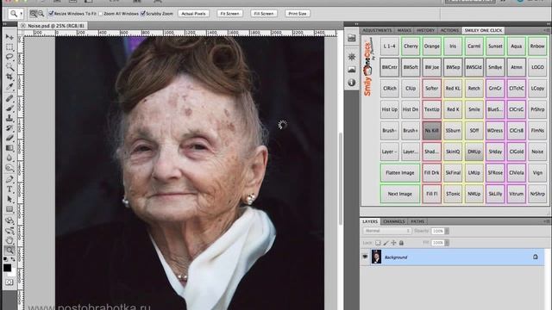
Task: Select the Zoom tool in the toolbox
Action: coord(9,251)
